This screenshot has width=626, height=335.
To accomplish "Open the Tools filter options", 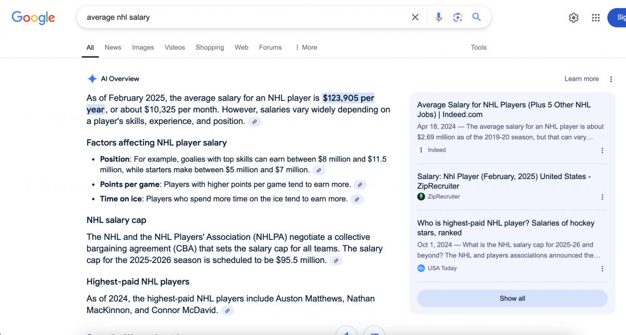I will click(478, 48).
